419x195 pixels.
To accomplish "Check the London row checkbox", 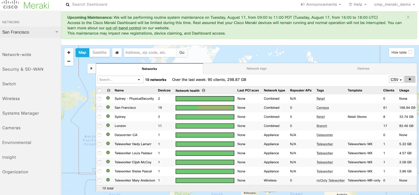I will pyautogui.click(x=100, y=126).
